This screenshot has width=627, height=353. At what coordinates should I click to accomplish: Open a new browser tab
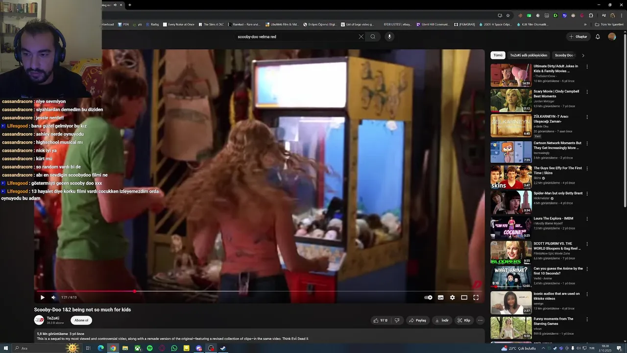(x=130, y=5)
